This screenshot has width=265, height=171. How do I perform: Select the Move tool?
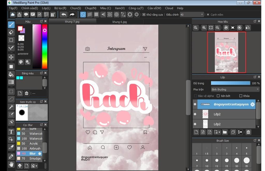(x=11, y=57)
